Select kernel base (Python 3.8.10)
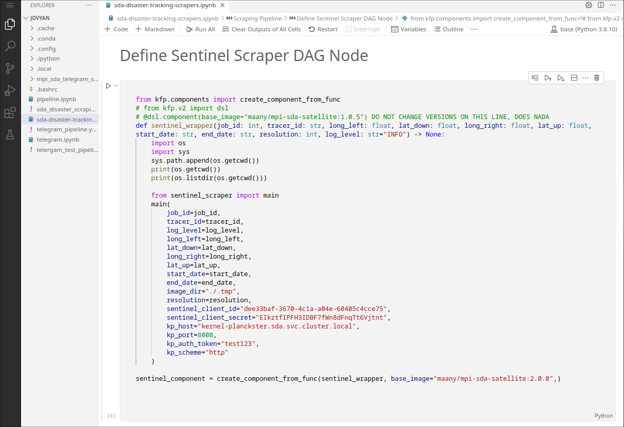Viewport: 624px width, 427px height. tap(584, 29)
